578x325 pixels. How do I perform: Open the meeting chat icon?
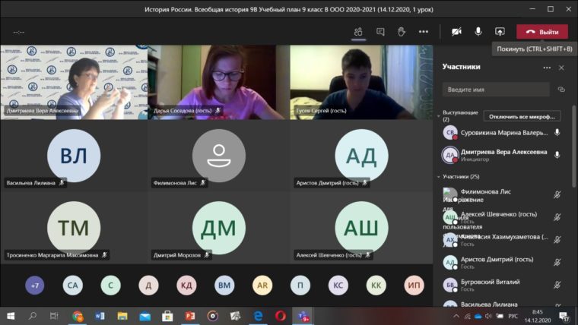coord(380,32)
